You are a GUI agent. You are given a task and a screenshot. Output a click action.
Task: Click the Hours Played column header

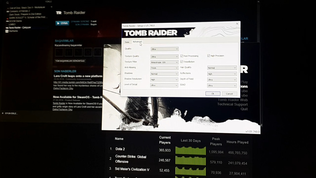[x=237, y=142]
